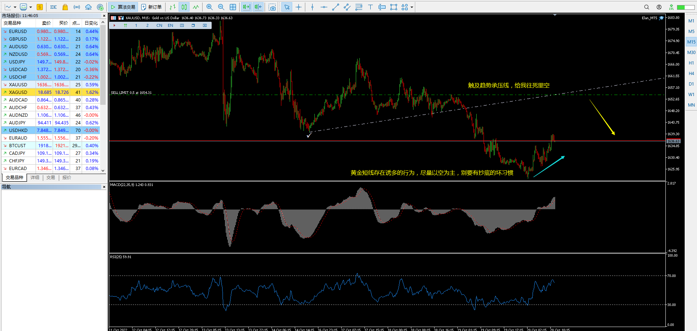Click the current price label on price axis
Viewport: 697px width, 331px height.
click(673, 141)
